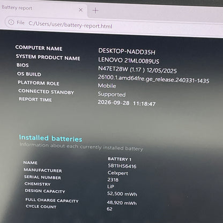Select the CONNECTED STANDBY label
Screen dimensions: 223x223
pos(46,92)
